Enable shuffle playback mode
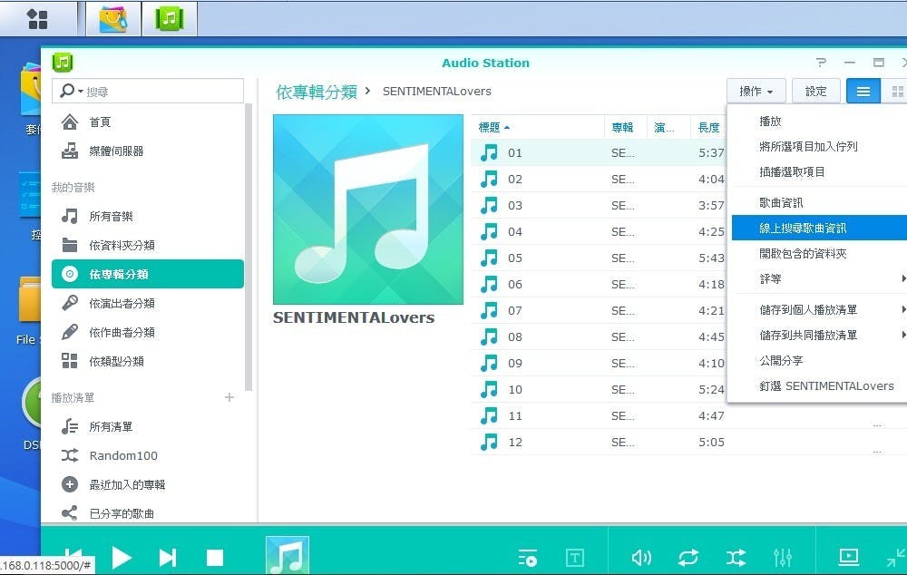Image resolution: width=907 pixels, height=575 pixels. 736,558
